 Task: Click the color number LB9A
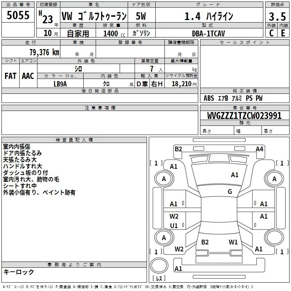coord(60,84)
